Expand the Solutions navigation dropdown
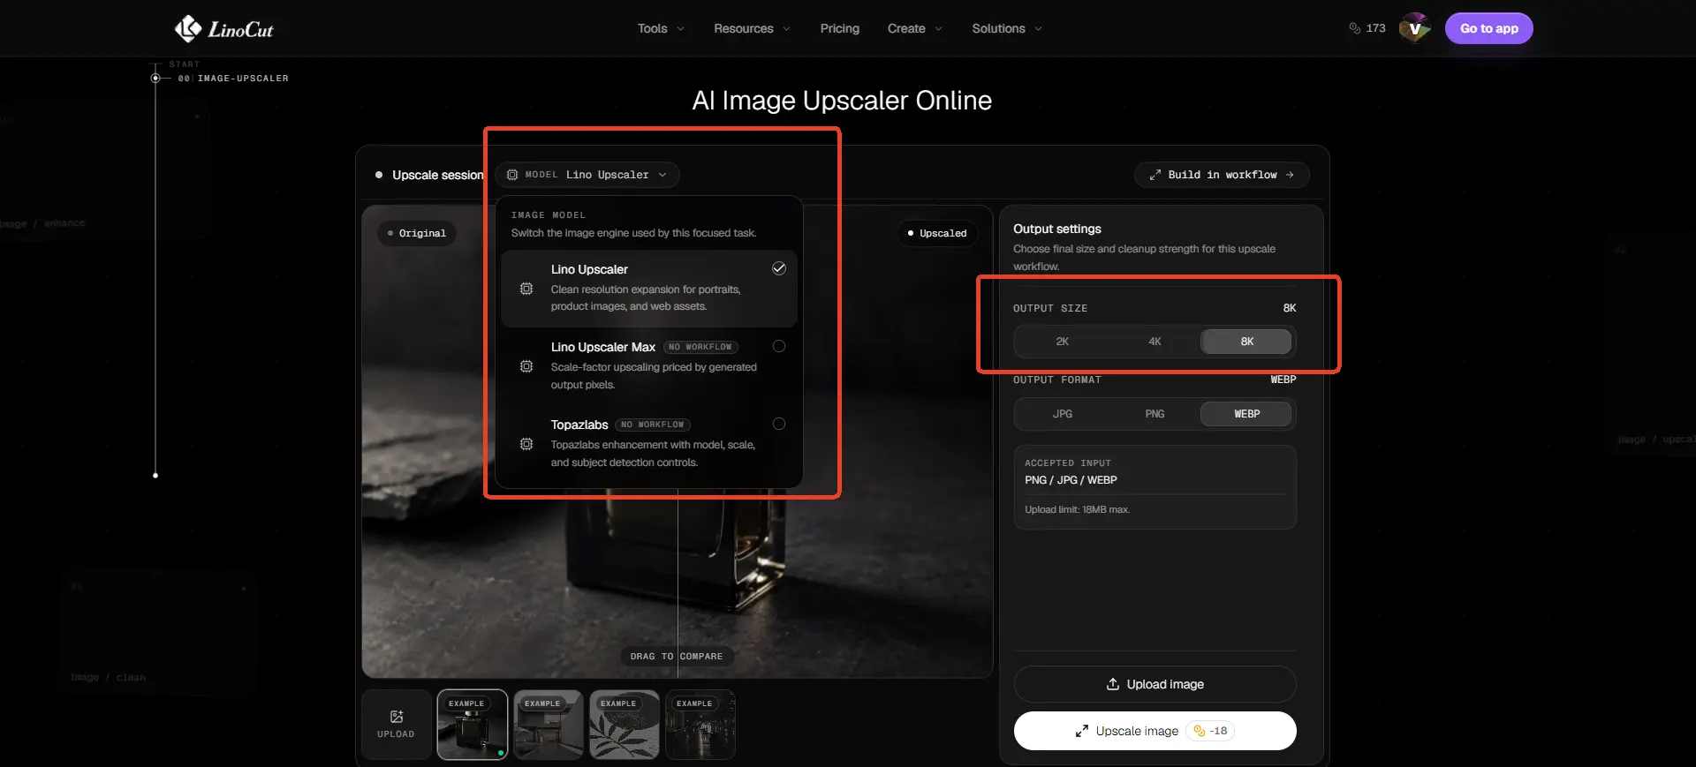Viewport: 1696px width, 767px height. [x=1007, y=28]
